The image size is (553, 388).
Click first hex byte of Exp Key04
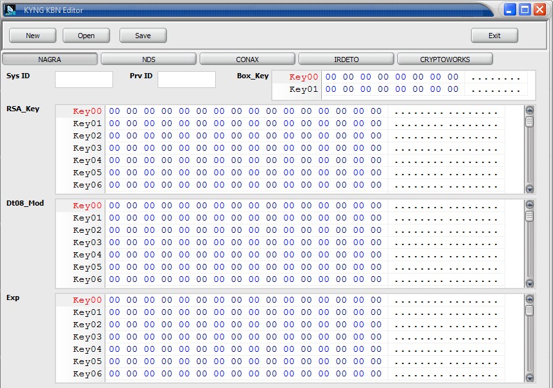tap(114, 349)
